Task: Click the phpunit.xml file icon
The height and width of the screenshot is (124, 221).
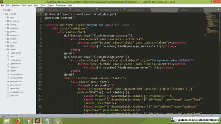Action: pos(8,85)
